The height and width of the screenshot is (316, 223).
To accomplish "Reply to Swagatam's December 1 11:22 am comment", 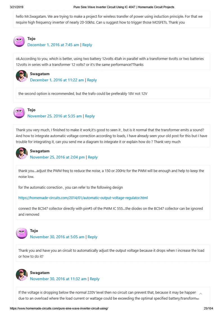I will coord(92,80).
